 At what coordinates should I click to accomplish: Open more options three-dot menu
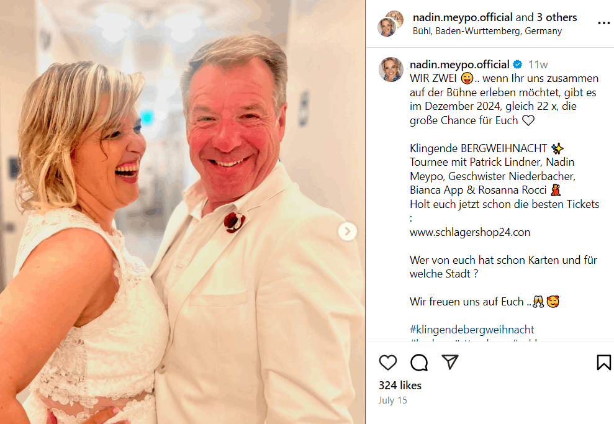tap(604, 24)
